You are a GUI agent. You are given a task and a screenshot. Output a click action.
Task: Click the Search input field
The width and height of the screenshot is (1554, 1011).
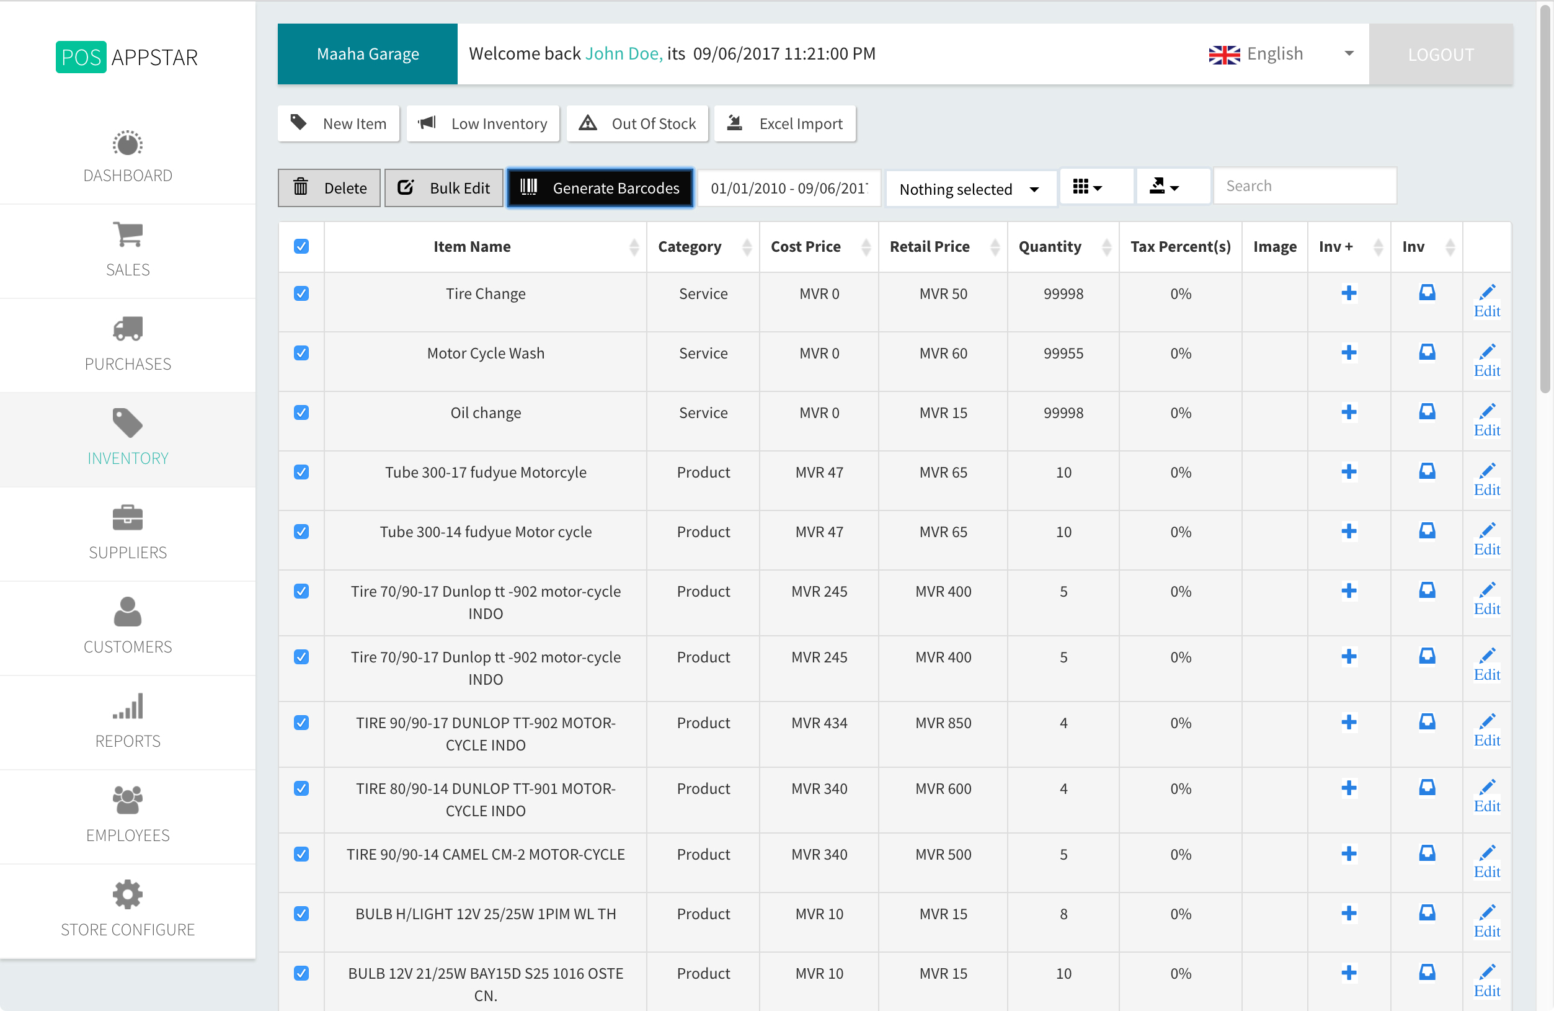(x=1304, y=186)
